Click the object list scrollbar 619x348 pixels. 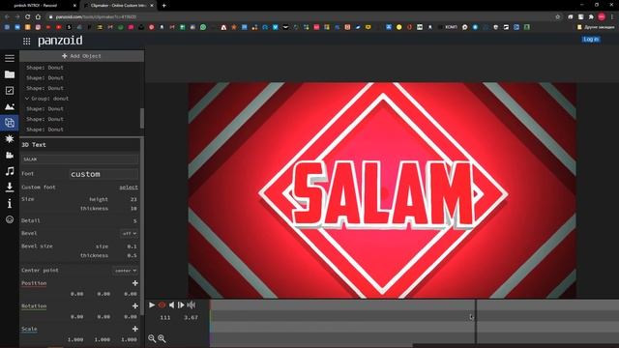pyautogui.click(x=142, y=118)
